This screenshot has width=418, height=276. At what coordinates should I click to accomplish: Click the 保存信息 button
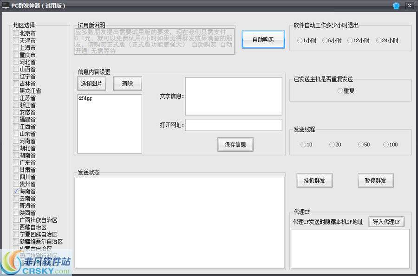235,144
